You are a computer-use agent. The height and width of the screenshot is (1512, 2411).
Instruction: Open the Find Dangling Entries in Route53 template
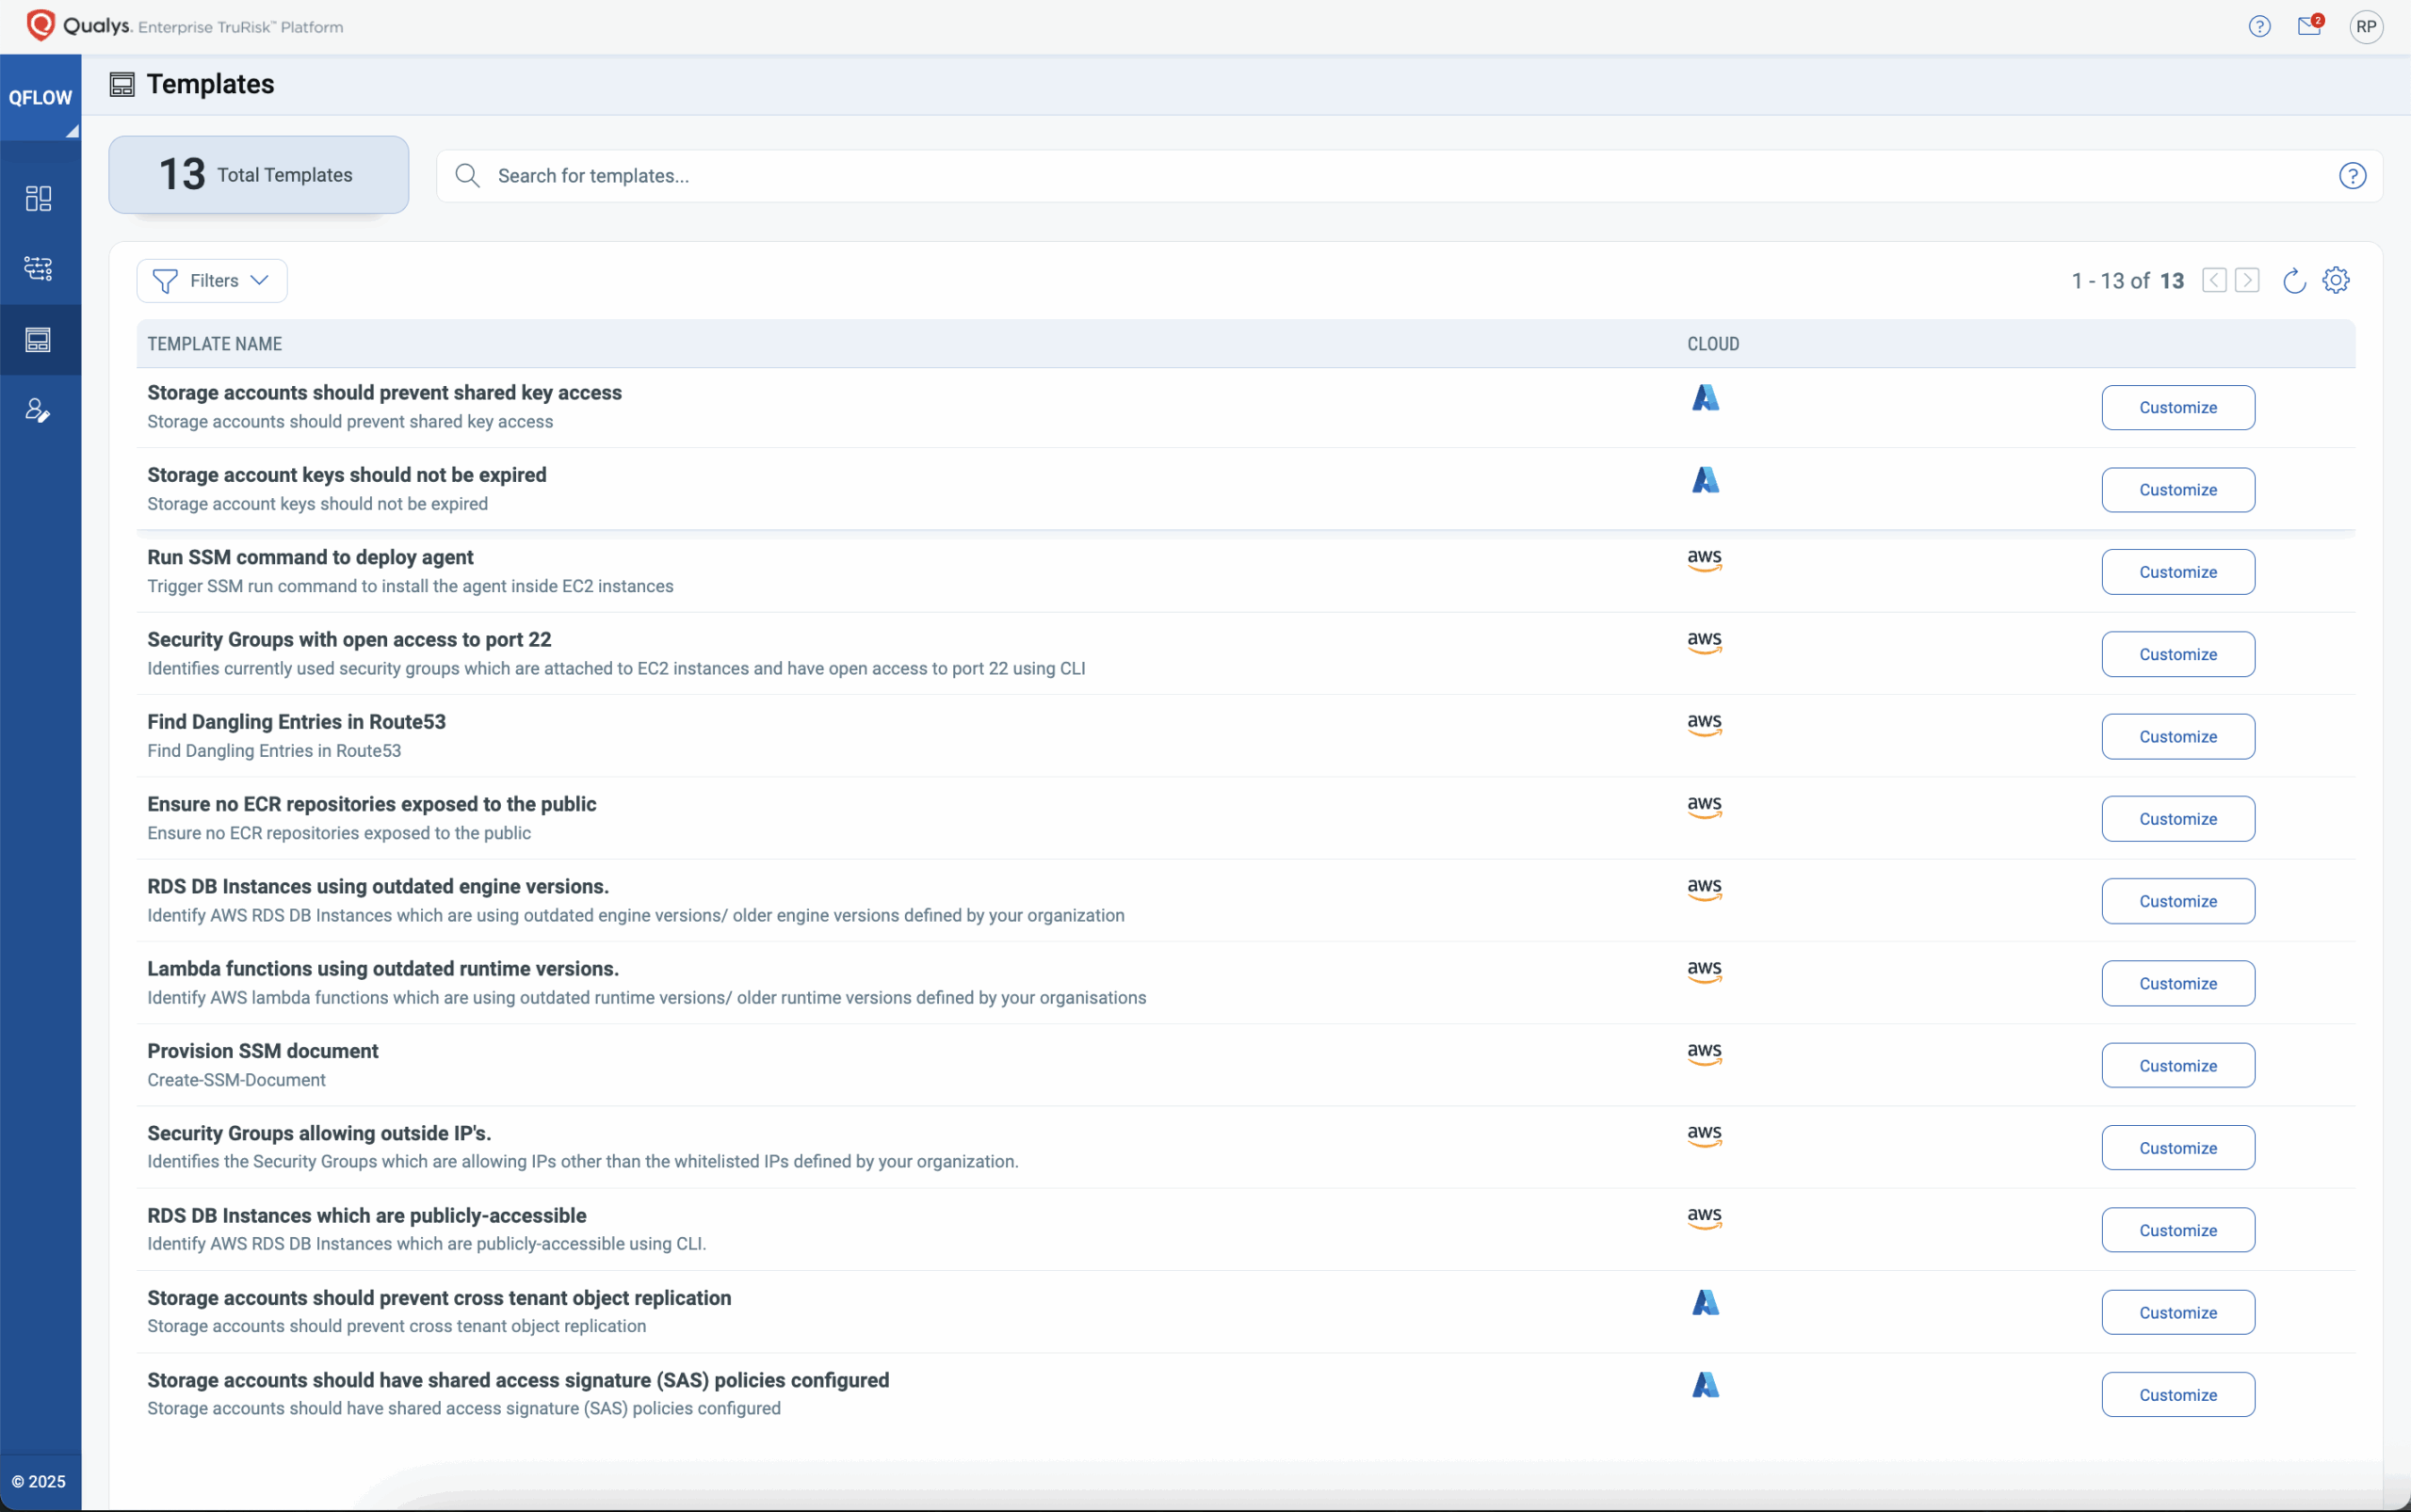[296, 721]
